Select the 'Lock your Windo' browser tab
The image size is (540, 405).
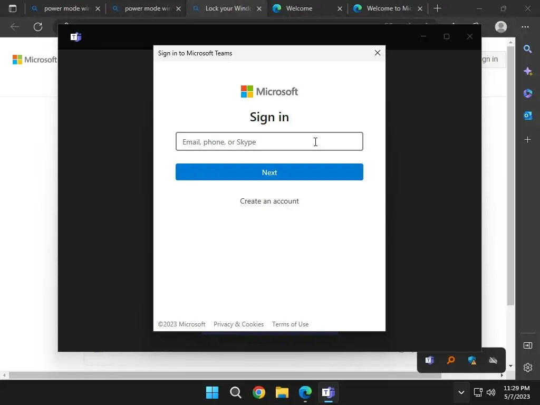[227, 8]
